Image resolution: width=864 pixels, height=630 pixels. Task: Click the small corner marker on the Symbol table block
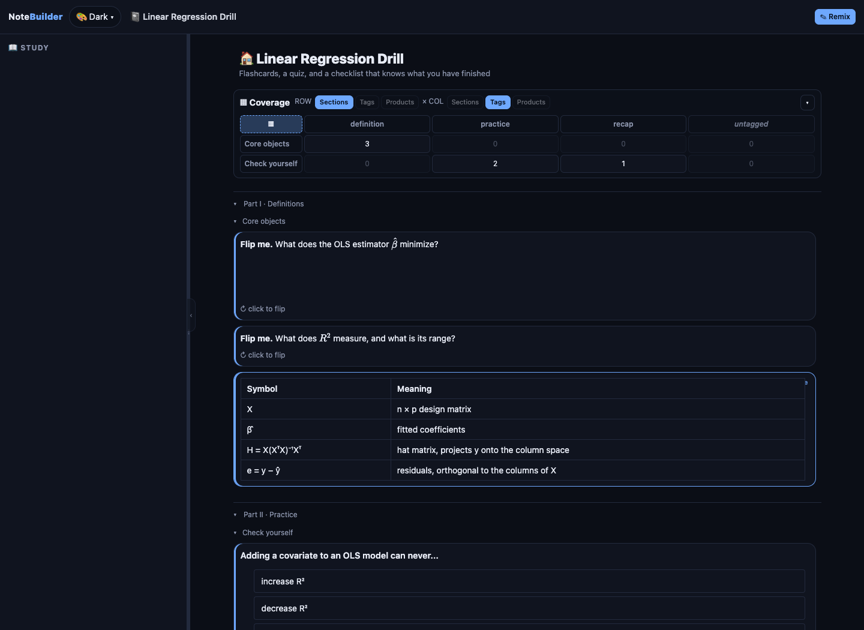806,383
